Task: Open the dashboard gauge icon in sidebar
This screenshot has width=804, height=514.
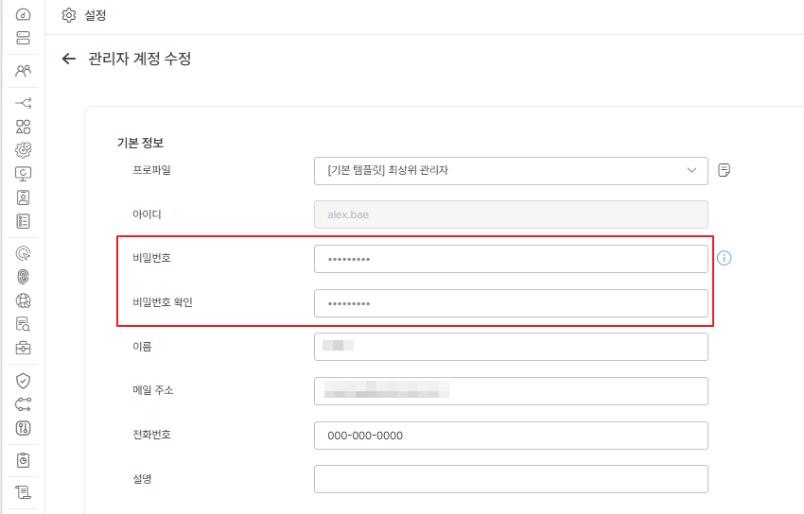Action: 24,14
